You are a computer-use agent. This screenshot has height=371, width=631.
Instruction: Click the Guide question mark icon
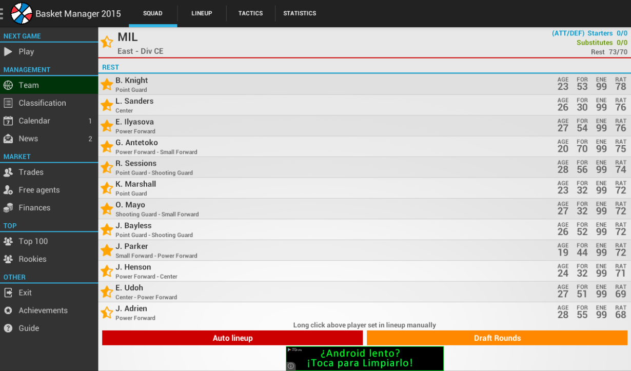(8, 328)
